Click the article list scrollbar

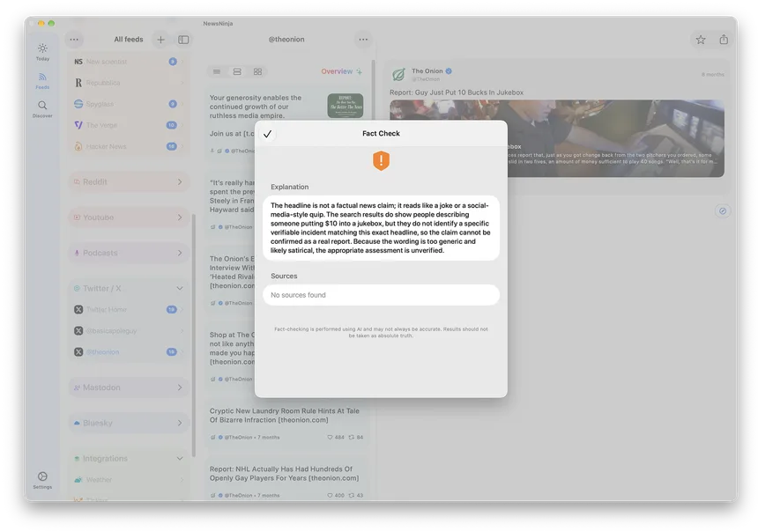click(x=373, y=90)
